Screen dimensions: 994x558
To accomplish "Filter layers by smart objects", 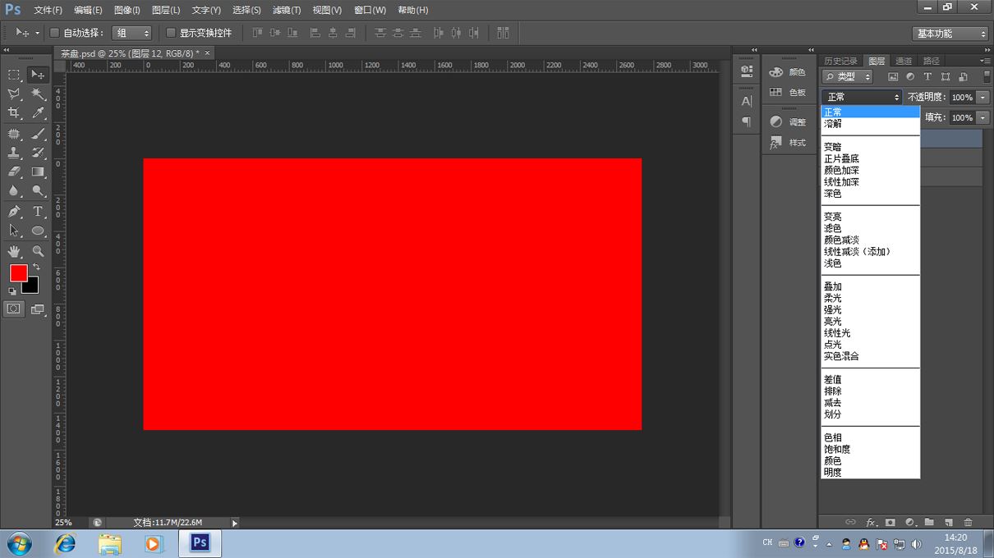I will (963, 76).
